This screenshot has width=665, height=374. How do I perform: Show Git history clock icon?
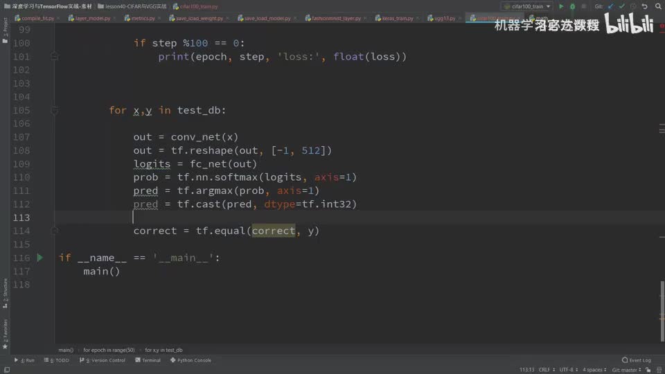pyautogui.click(x=633, y=6)
